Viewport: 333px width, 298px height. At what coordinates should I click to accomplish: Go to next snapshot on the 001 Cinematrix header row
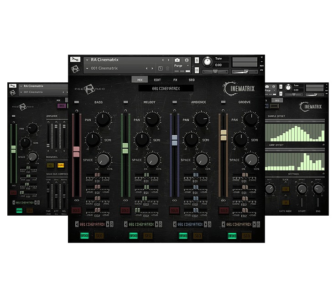pyautogui.click(x=152, y=68)
